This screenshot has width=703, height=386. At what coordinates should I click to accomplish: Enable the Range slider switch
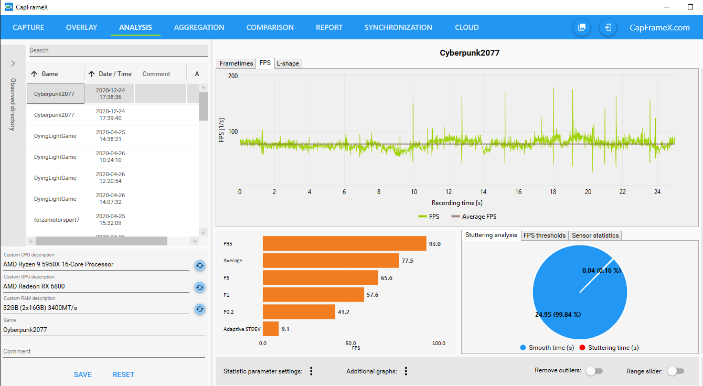point(676,371)
